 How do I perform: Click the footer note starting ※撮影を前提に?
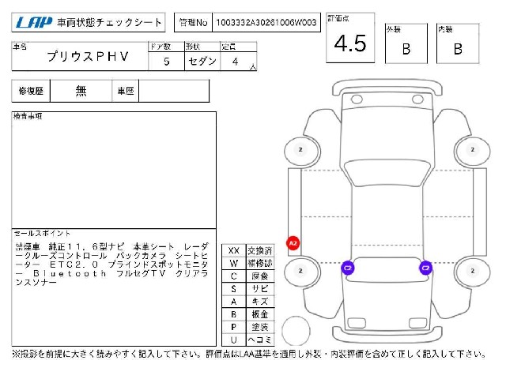[248, 355]
